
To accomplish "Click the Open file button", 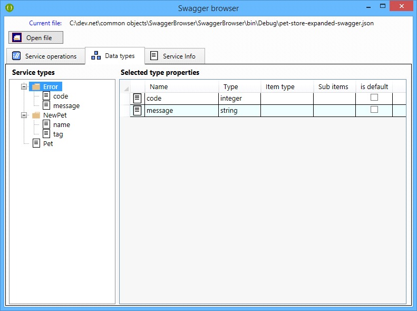I will pyautogui.click(x=36, y=37).
